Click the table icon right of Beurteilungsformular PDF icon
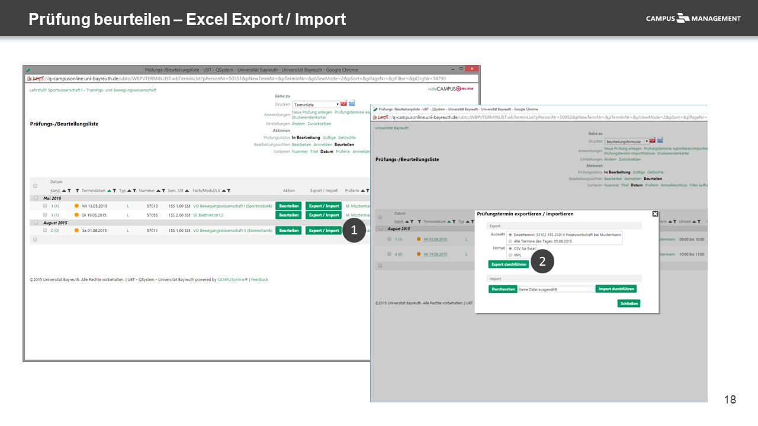Viewport: 758px width, 426px height. pos(660,141)
